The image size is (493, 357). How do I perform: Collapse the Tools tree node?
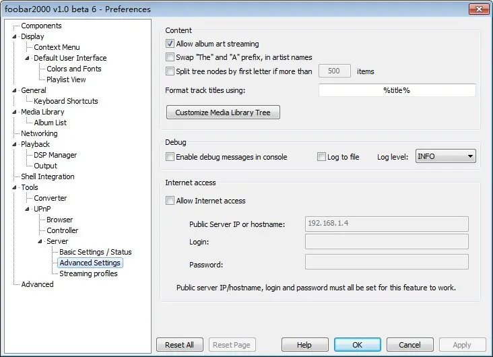pyautogui.click(x=14, y=187)
